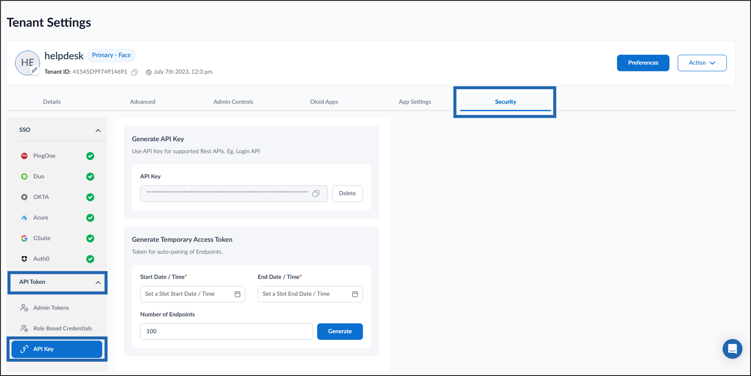Click the green check next to Azure
The image size is (751, 376).
pos(90,218)
